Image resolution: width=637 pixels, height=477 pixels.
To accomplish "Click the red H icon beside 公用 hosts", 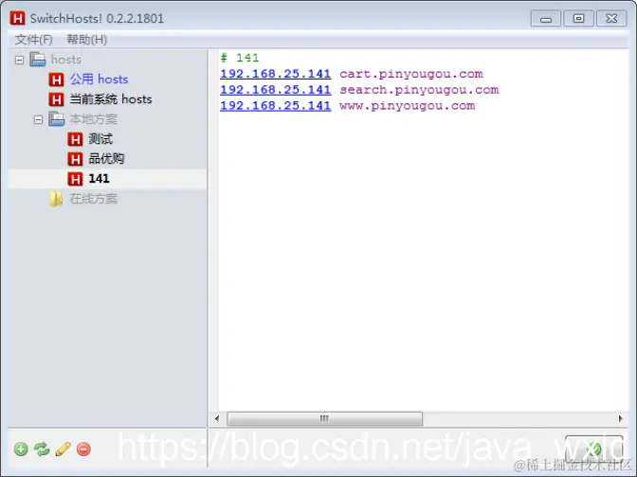I will pyautogui.click(x=56, y=79).
